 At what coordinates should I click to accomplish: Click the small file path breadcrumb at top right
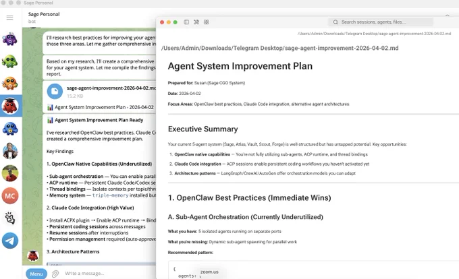374,34
